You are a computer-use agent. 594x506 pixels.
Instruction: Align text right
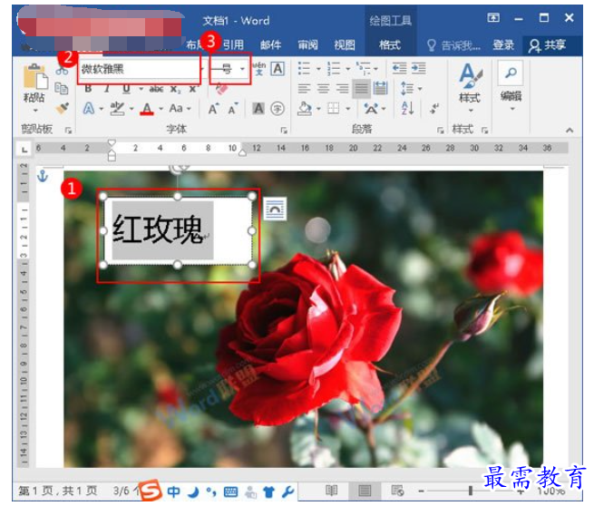coord(343,89)
